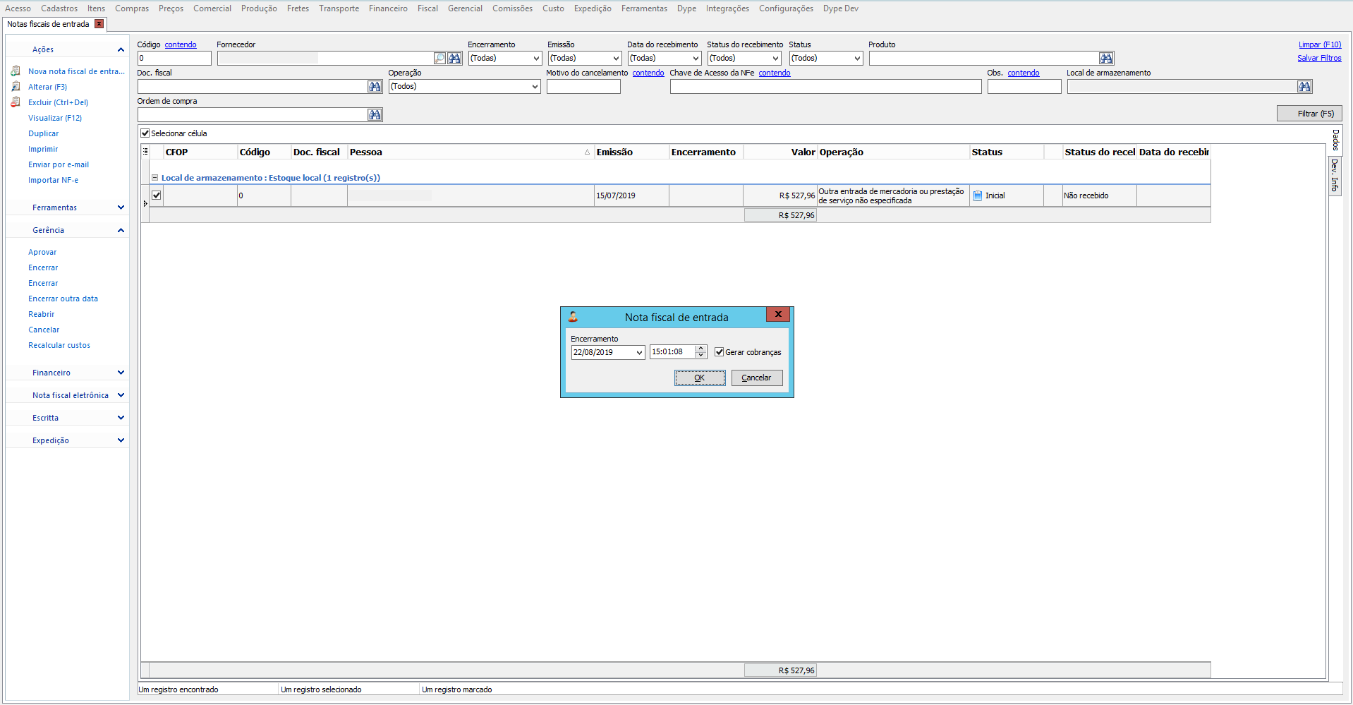The image size is (1353, 705).
Task: Sort by the Pessoa column header
Action: coord(470,152)
